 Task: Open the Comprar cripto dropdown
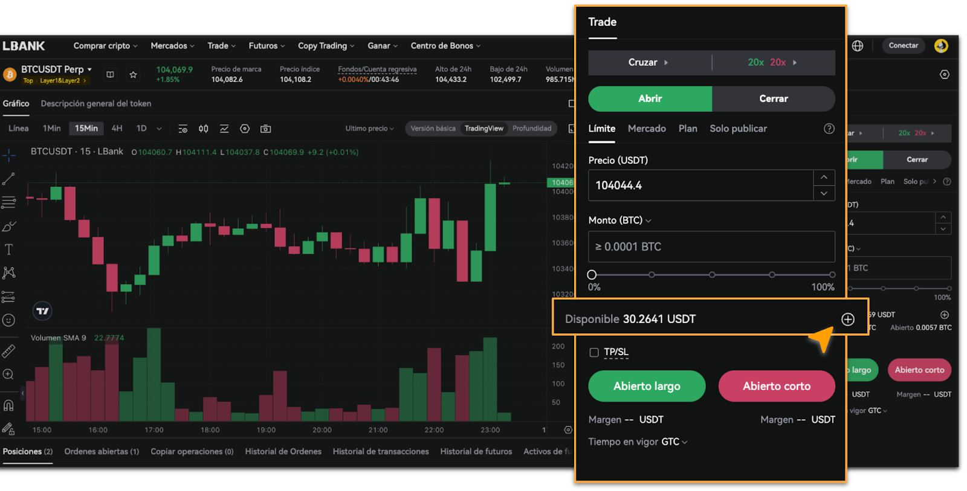click(106, 46)
